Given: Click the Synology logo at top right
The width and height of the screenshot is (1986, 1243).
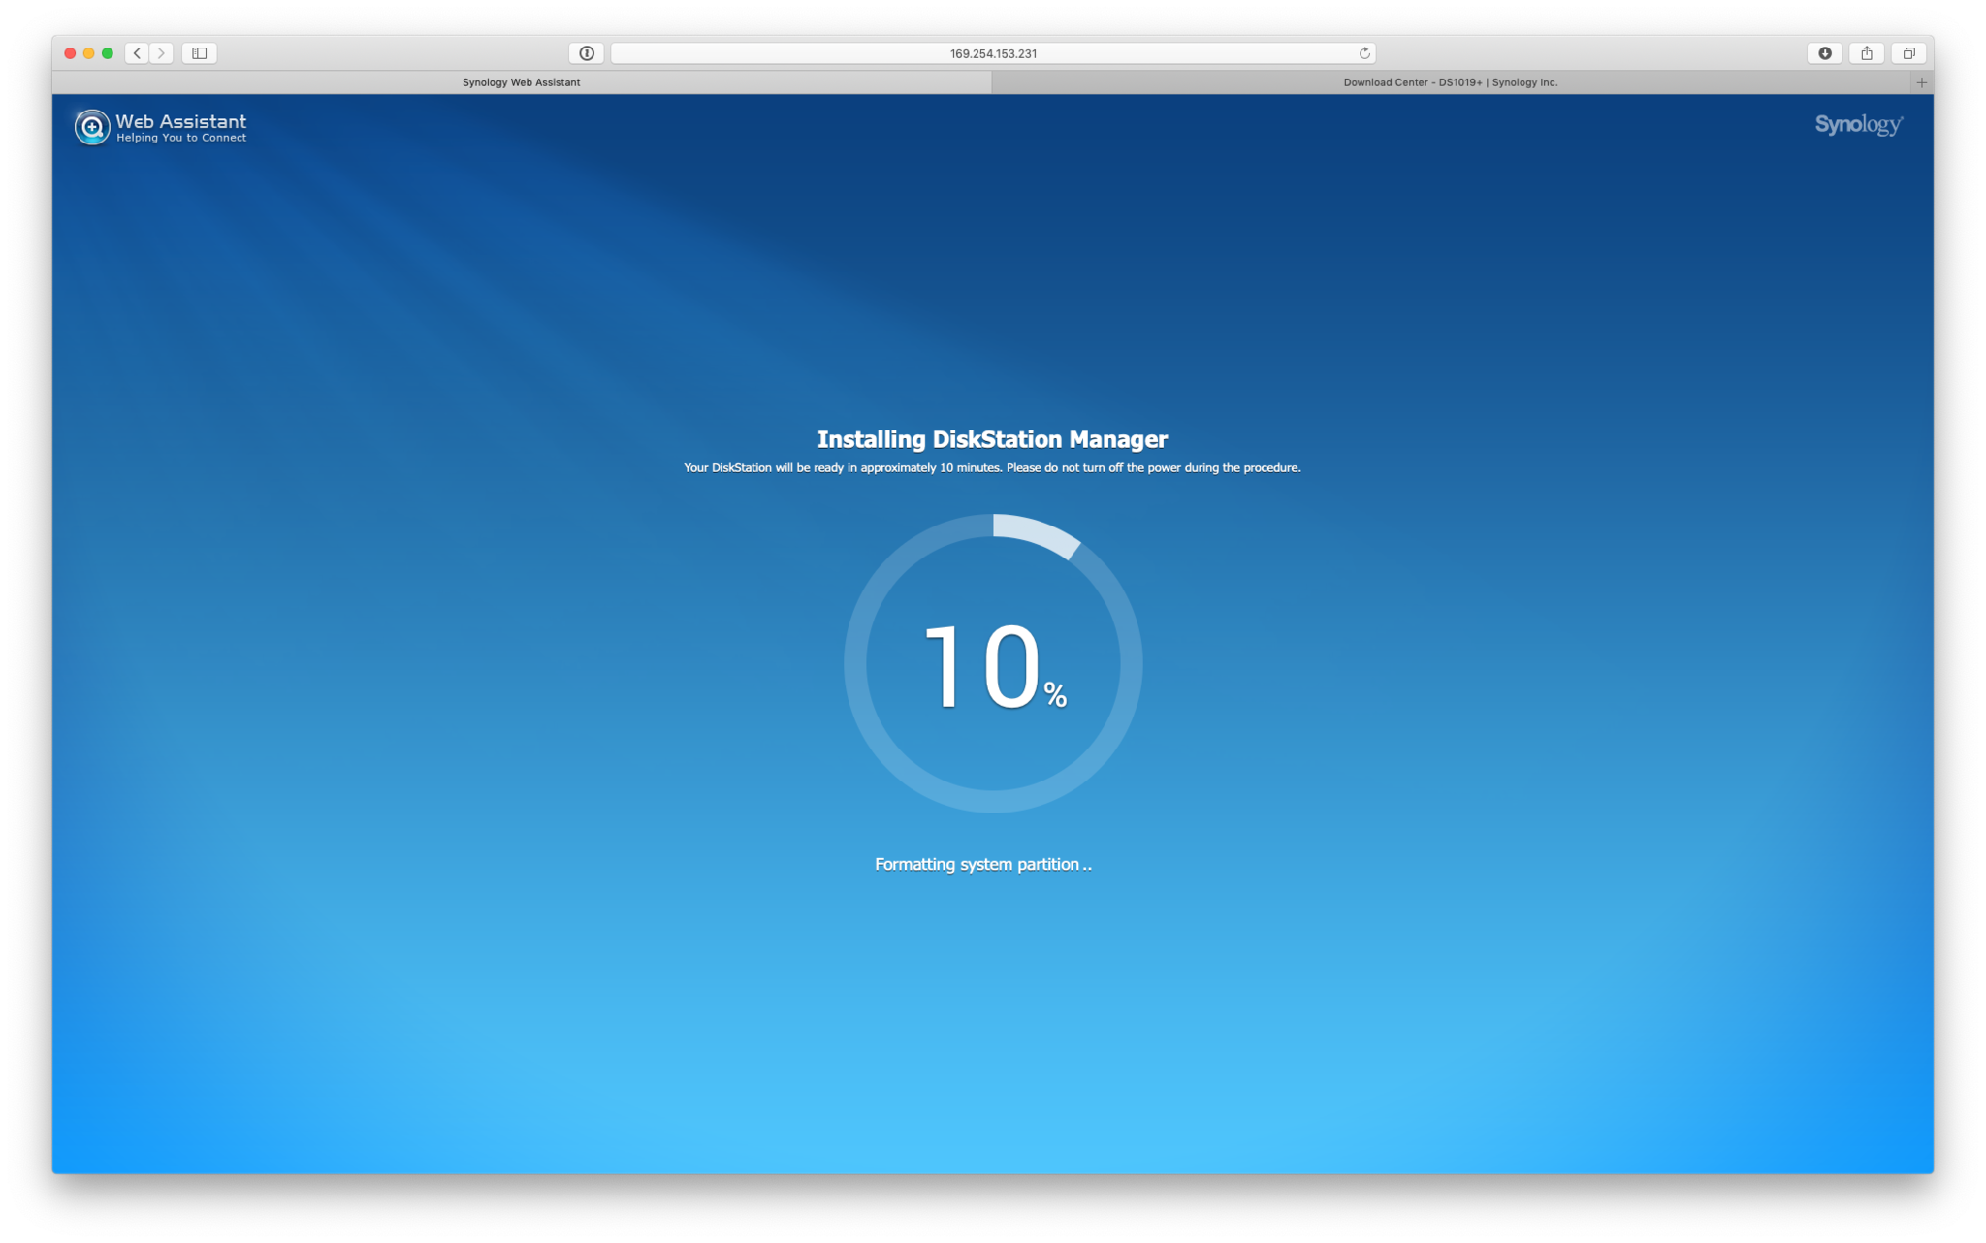Looking at the screenshot, I should point(1858,125).
